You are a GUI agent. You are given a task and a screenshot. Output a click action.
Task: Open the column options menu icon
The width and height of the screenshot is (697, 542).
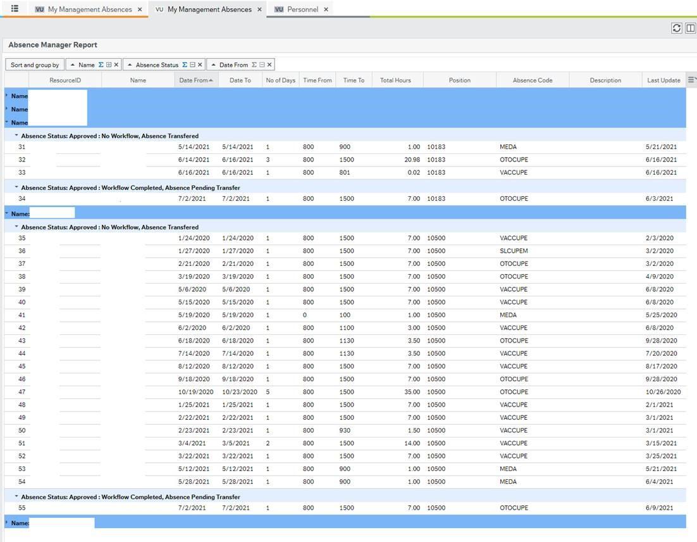691,80
